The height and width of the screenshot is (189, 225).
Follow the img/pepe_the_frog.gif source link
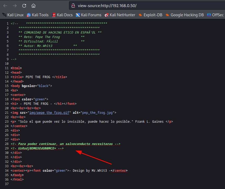(49, 113)
